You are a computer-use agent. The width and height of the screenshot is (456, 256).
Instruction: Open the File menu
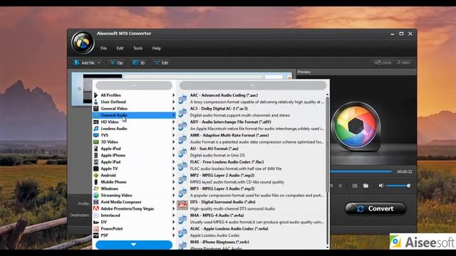[103, 48]
